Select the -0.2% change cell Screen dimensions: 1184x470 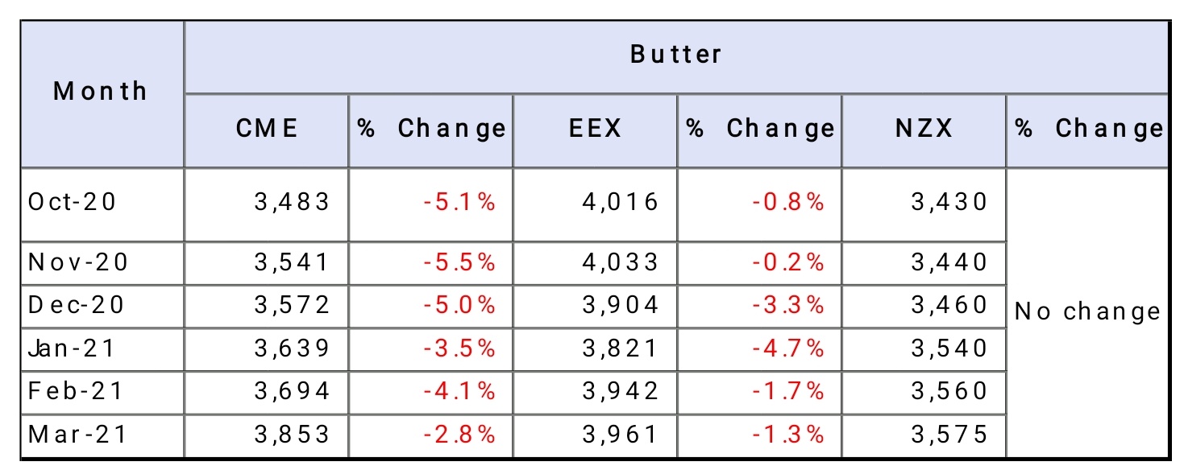[787, 262]
